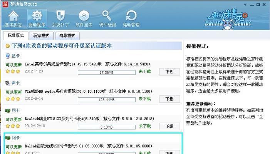Select the VIA威盛HD Audio driver title text
This screenshot has height=154, width=270.
click(88, 91)
